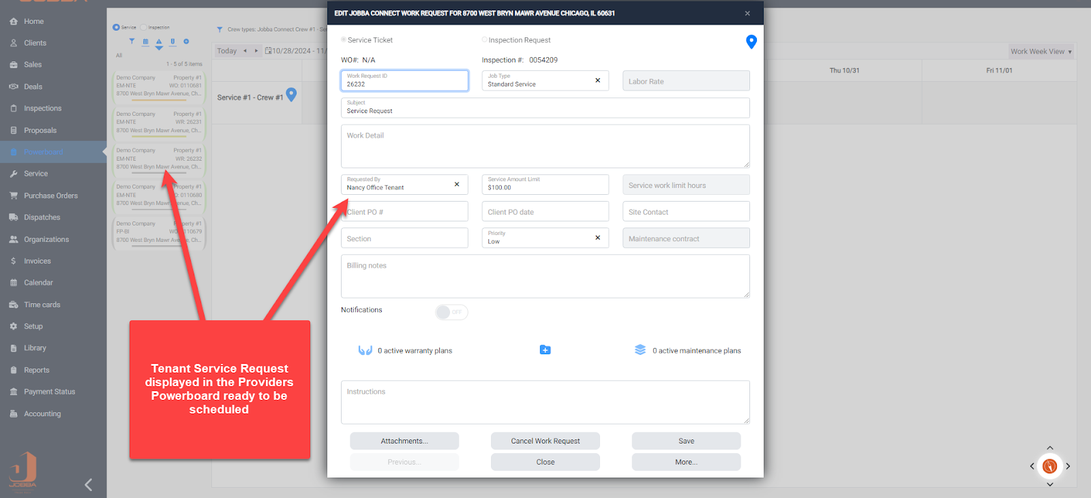Click the maintenance plans layers icon
The width and height of the screenshot is (1091, 498).
pyautogui.click(x=640, y=350)
